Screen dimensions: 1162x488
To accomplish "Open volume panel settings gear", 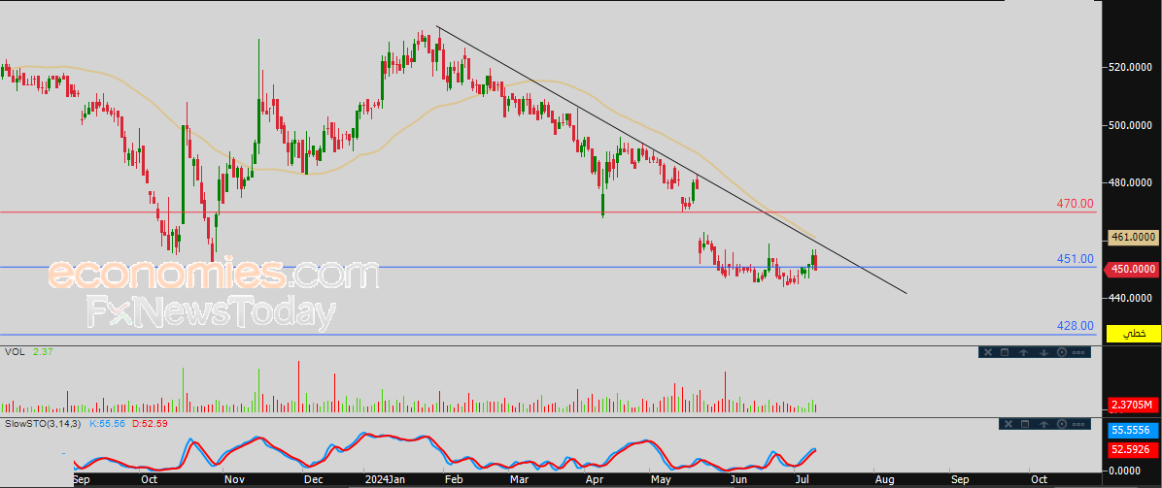I will pyautogui.click(x=1061, y=352).
